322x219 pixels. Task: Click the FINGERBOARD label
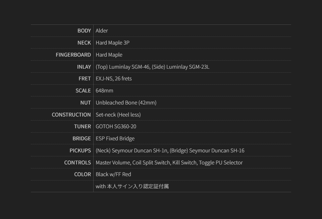point(73,55)
